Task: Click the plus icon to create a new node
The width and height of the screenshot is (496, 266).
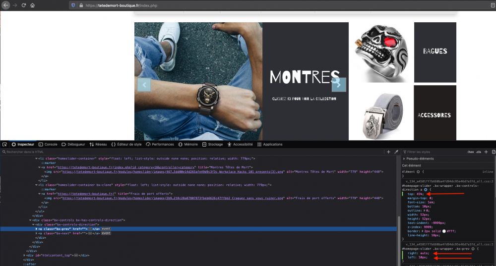Action: pyautogui.click(x=388, y=152)
